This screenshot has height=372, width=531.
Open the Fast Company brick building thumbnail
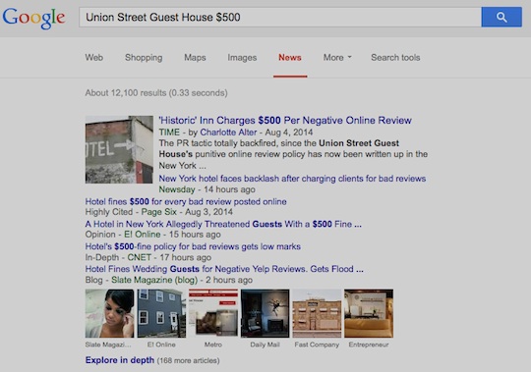click(x=317, y=313)
